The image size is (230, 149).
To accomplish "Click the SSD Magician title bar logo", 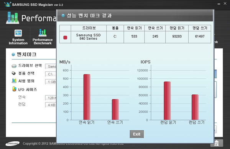I will (x=7, y=4).
